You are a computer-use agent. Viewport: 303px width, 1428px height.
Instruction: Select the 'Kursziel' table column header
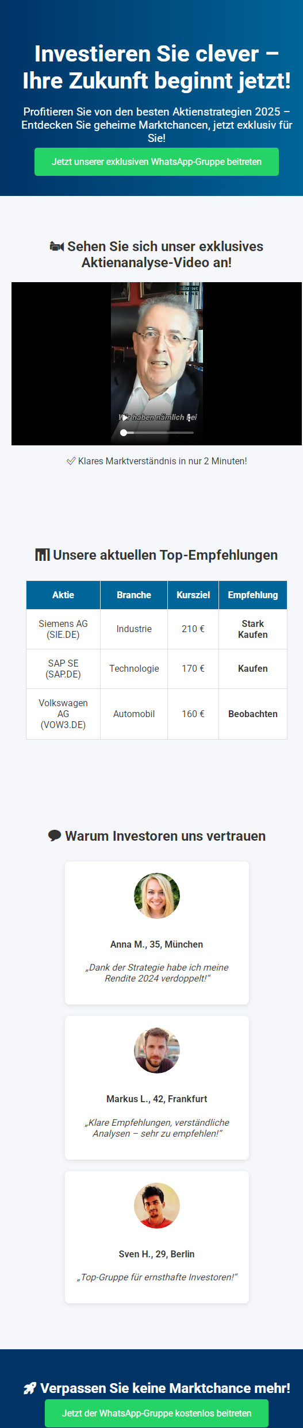point(193,595)
